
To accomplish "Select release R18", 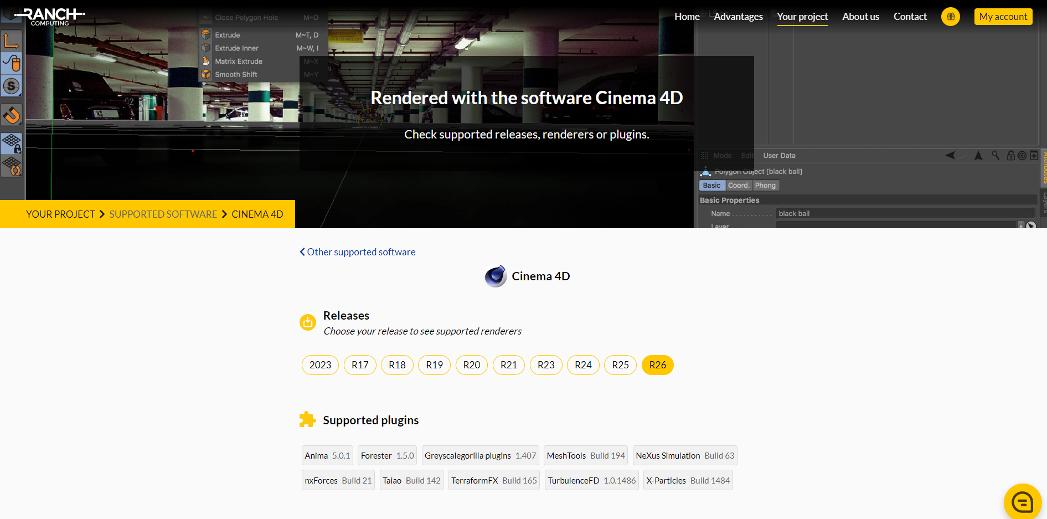I will [397, 365].
